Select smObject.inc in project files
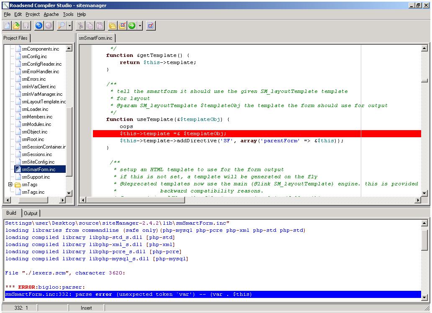Viewport: 432px width, 313px height. pos(35,132)
